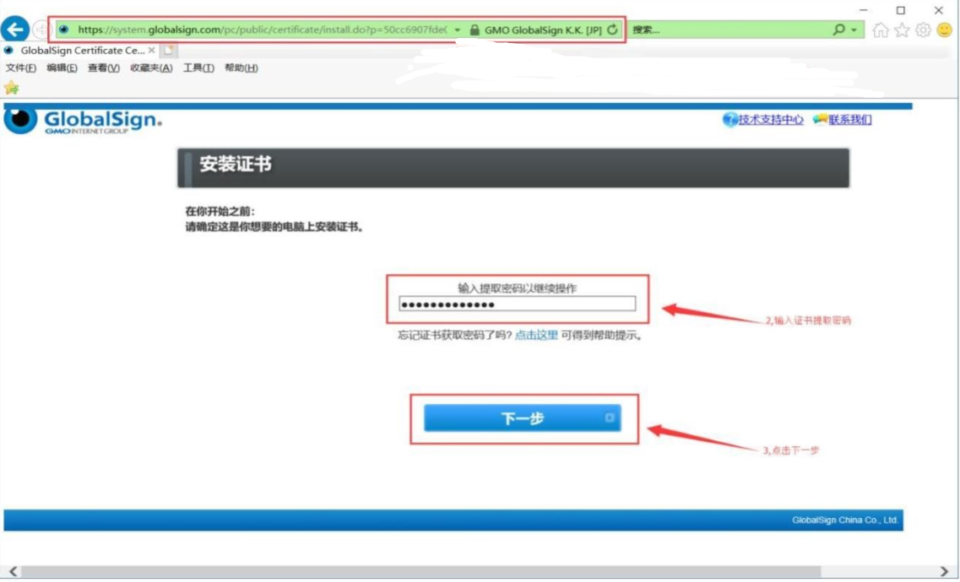Refresh the page with reload icon
This screenshot has height=582, width=960.
[x=612, y=30]
